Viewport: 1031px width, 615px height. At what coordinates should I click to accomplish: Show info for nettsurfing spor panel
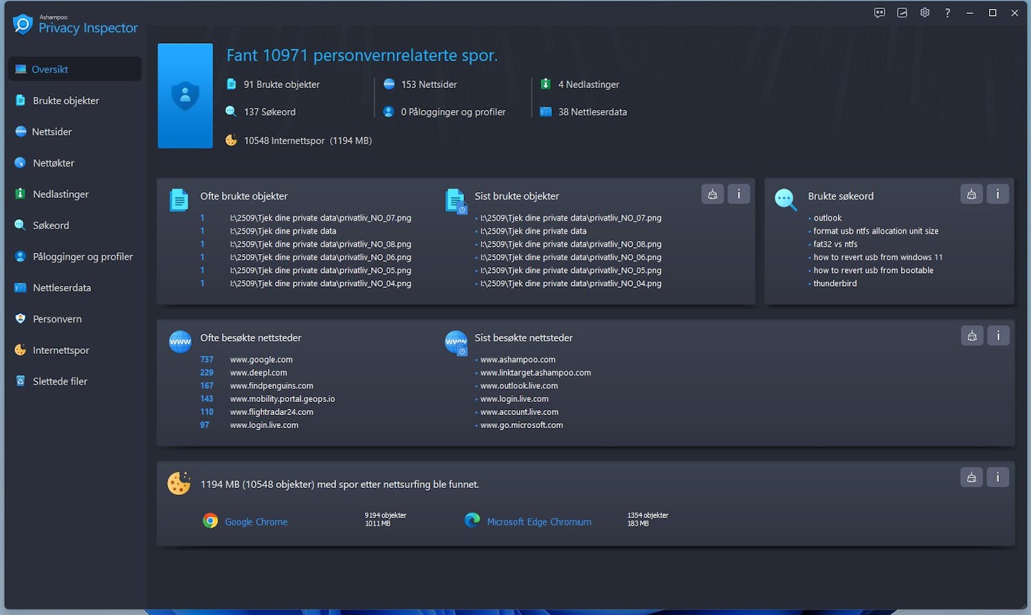click(x=998, y=478)
